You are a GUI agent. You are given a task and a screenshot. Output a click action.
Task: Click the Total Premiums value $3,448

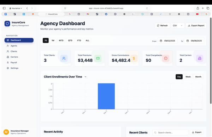coord(85,60)
